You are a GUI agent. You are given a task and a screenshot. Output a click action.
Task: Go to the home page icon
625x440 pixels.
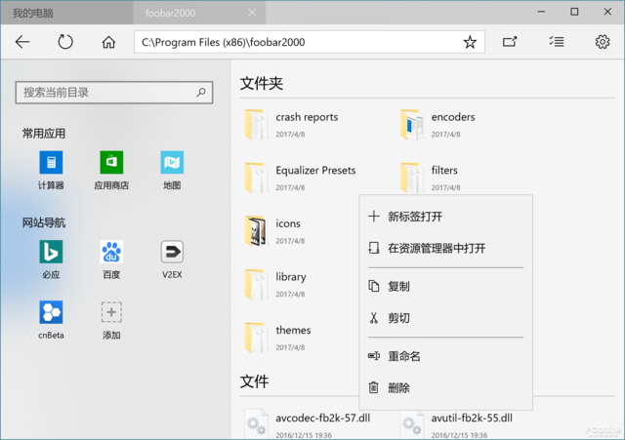(x=108, y=42)
